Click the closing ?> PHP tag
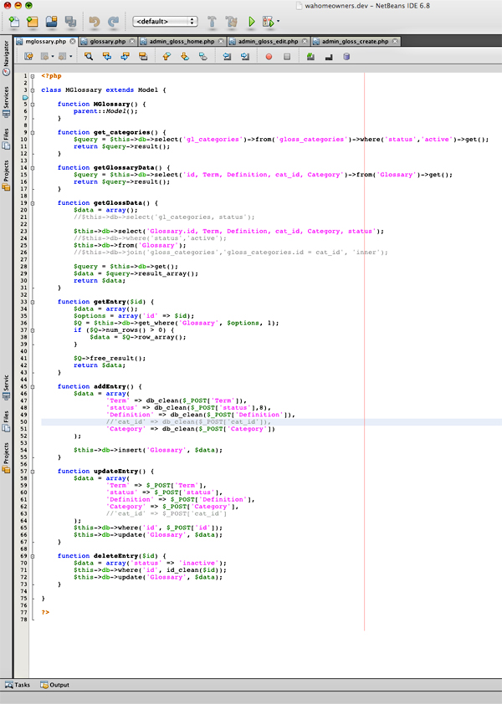Image resolution: width=502 pixels, height=704 pixels. pyautogui.click(x=45, y=612)
